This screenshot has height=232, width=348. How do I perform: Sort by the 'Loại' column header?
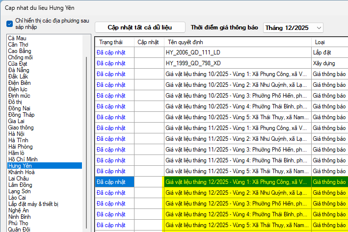point(320,42)
